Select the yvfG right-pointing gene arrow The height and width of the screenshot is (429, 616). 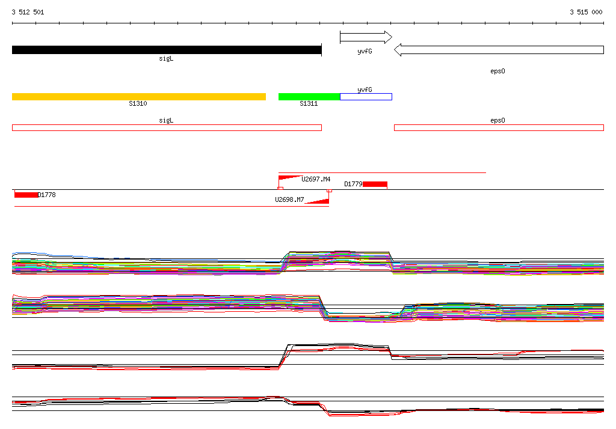(366, 37)
